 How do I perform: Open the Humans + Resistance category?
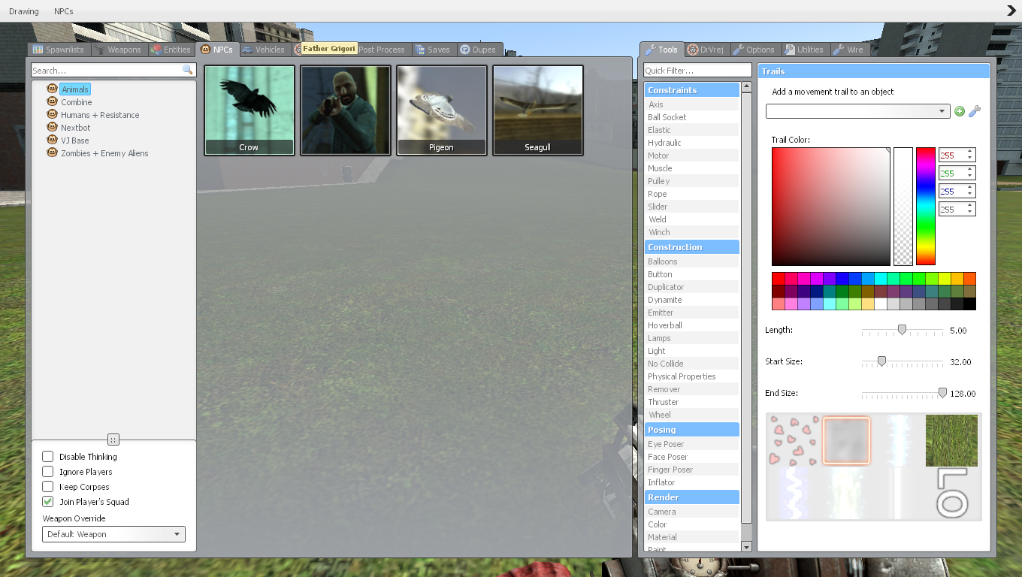[100, 115]
